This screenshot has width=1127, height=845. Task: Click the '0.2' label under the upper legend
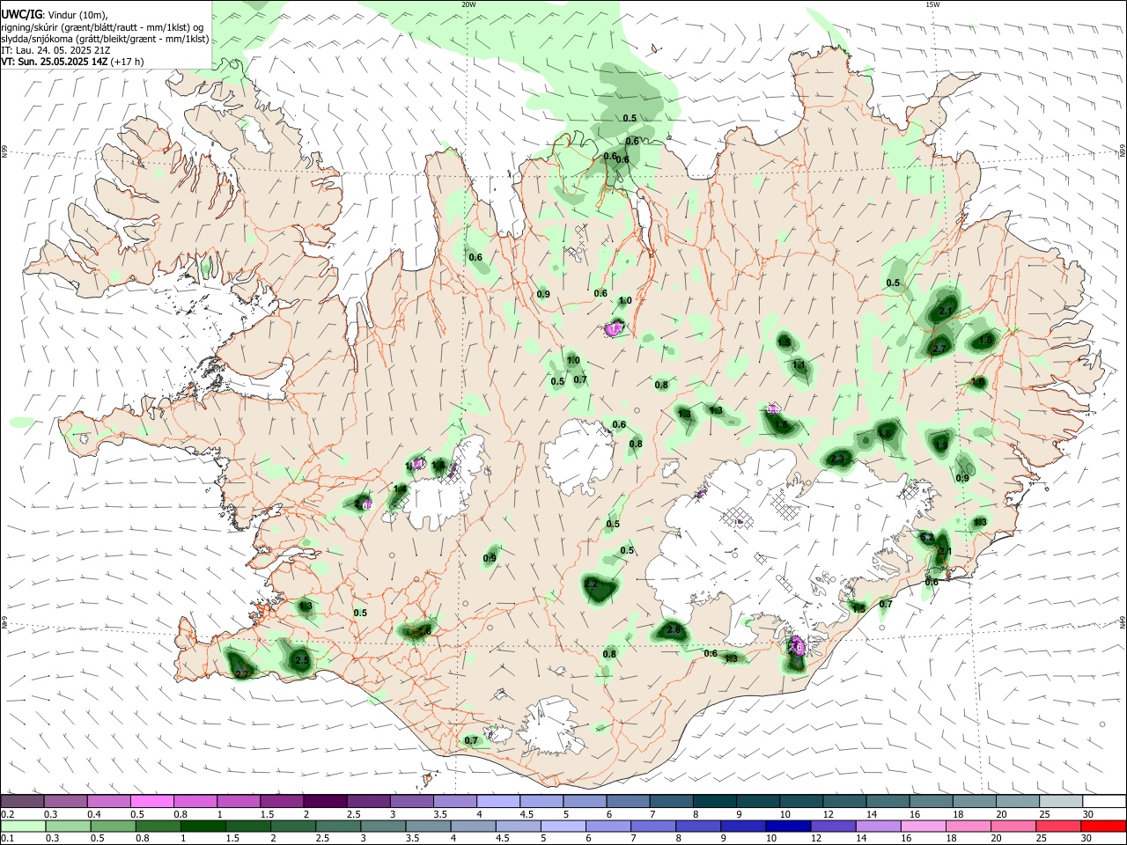click(x=7, y=814)
